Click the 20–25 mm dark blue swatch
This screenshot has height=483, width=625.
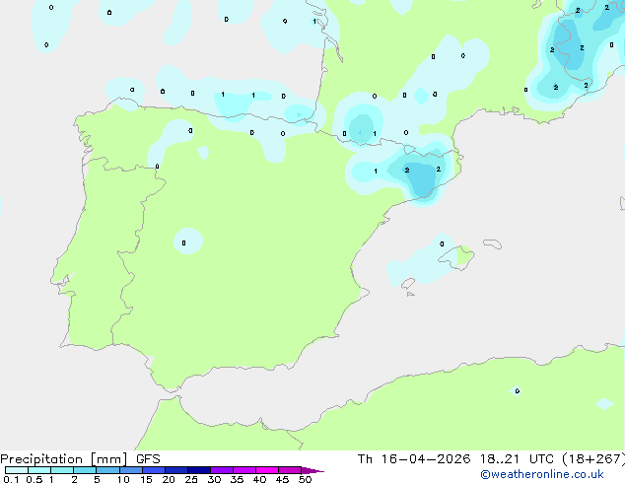click(x=175, y=470)
